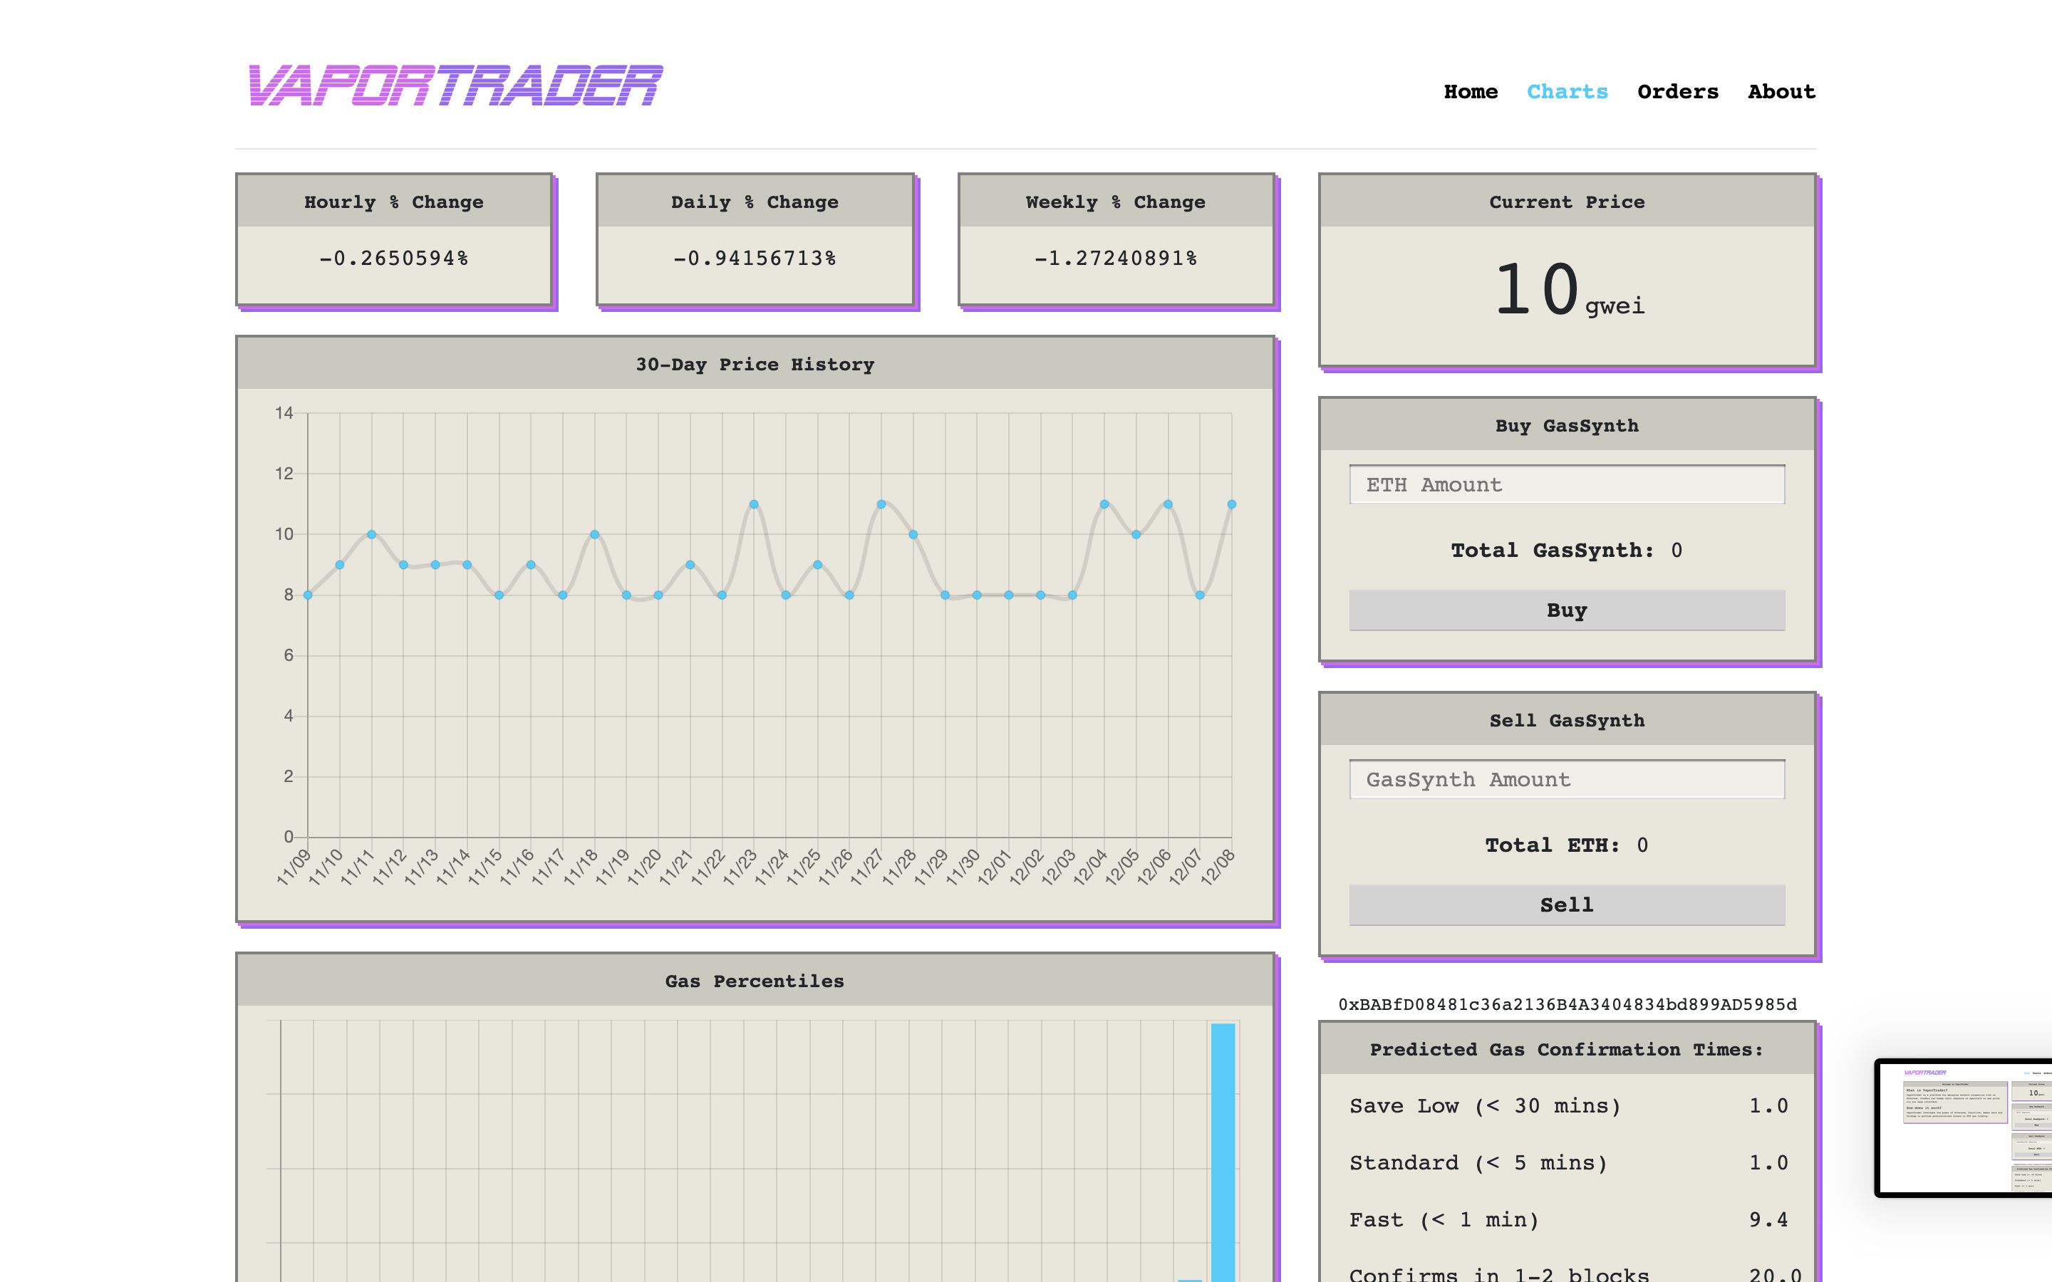This screenshot has height=1282, width=2052.
Task: Click the VaporTrader logo
Action: (455, 85)
